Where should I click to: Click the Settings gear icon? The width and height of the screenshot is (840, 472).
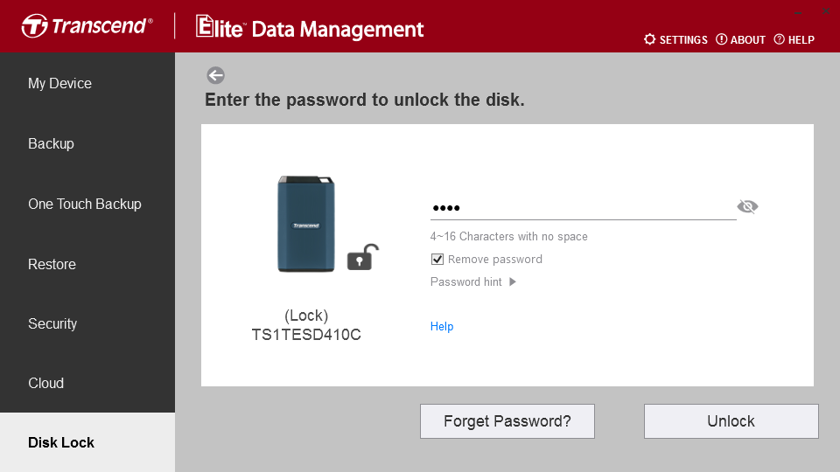click(649, 39)
